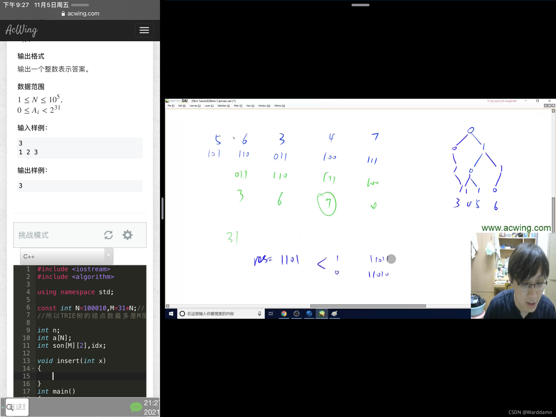Screen dimensions: 556x417
Task: Expand the C++ language dropdown
Action: (x=108, y=256)
